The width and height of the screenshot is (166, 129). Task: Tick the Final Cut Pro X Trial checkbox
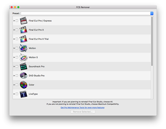click(17, 39)
